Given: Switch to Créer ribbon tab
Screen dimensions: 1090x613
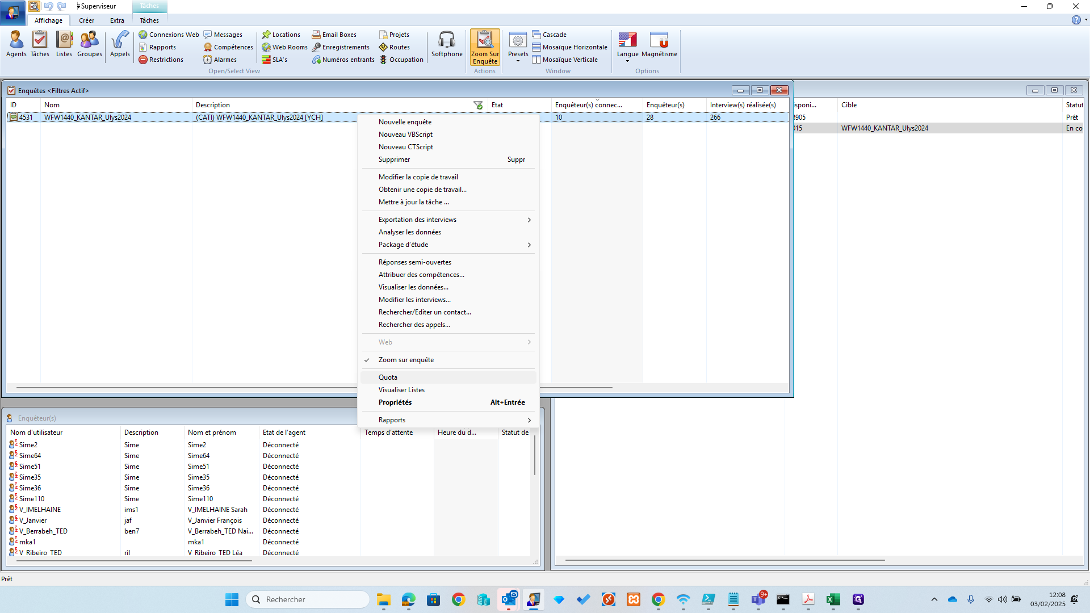Looking at the screenshot, I should coord(86,20).
